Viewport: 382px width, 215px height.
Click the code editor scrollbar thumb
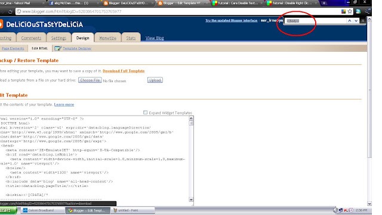pos(191,123)
